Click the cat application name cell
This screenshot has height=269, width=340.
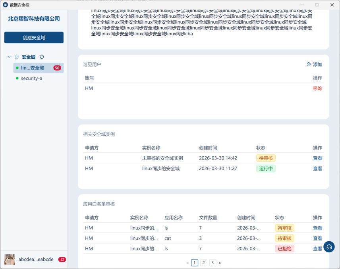pos(168,238)
